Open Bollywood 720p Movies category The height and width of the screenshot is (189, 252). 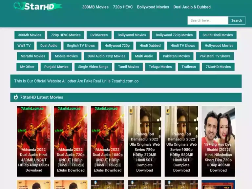click(x=174, y=35)
